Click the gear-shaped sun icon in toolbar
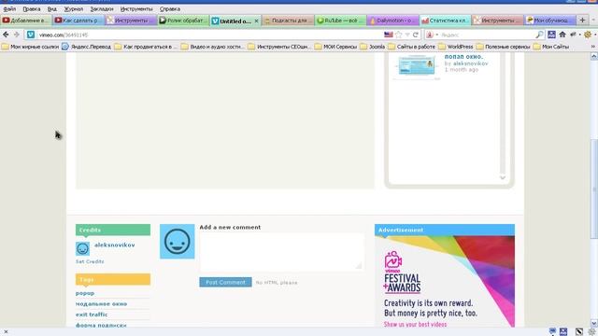Screen dimensions: 598x336 (x=588, y=35)
